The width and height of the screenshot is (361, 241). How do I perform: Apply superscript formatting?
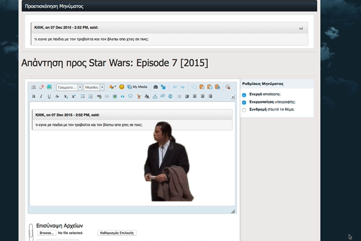click(73, 97)
